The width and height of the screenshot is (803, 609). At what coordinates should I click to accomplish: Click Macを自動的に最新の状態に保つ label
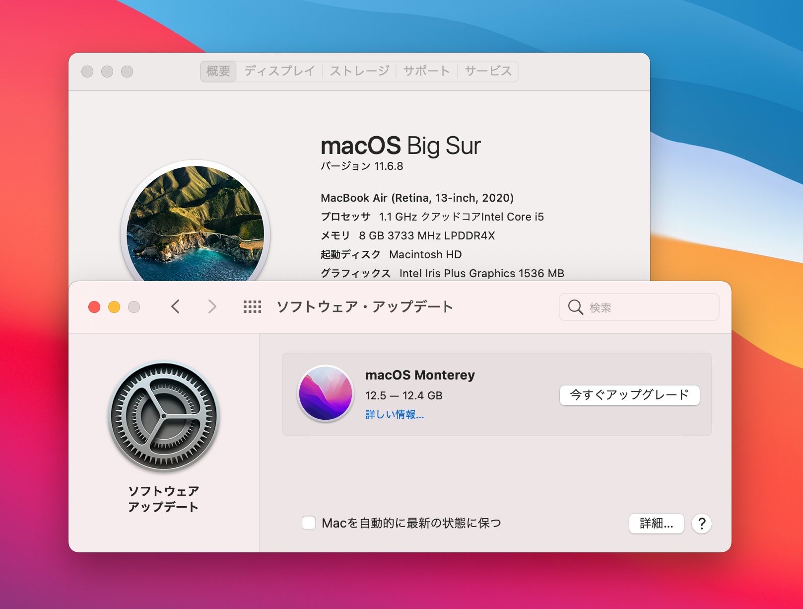(411, 523)
